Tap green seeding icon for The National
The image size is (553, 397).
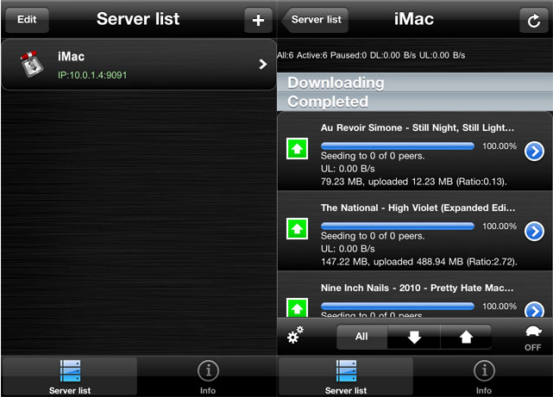(297, 229)
